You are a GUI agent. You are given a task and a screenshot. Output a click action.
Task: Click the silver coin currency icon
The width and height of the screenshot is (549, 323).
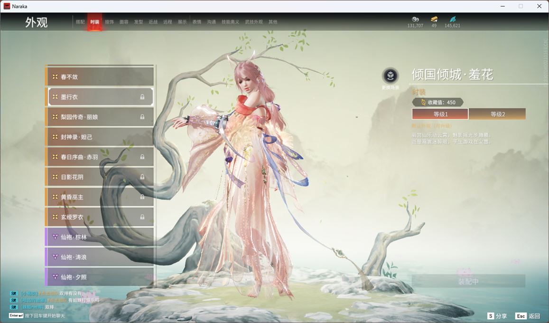click(415, 19)
